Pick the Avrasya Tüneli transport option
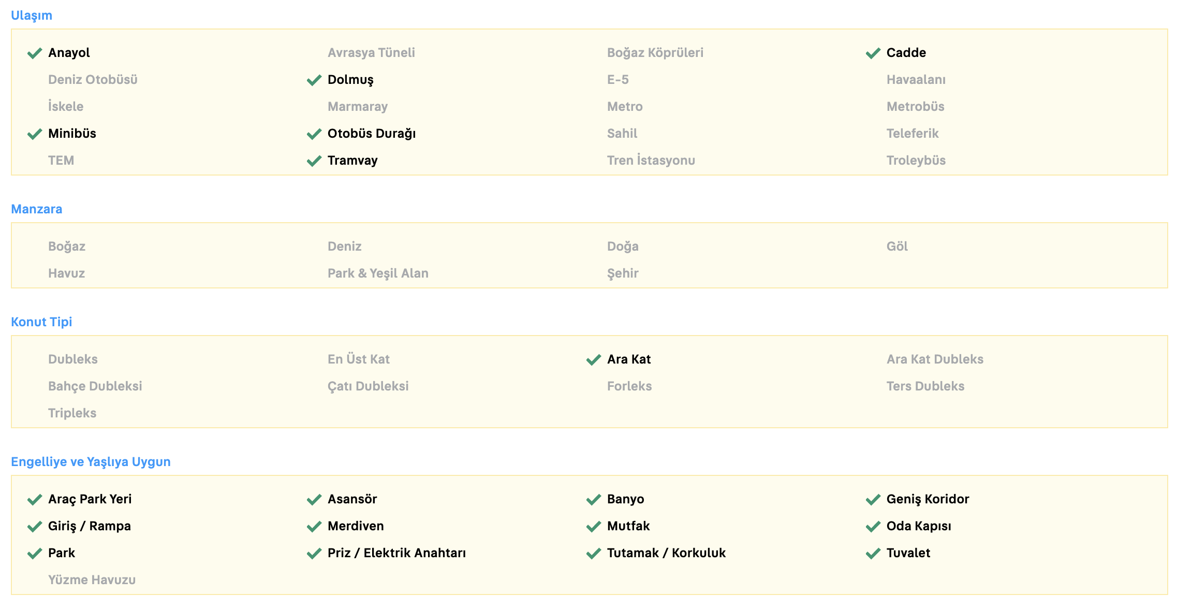 [371, 53]
